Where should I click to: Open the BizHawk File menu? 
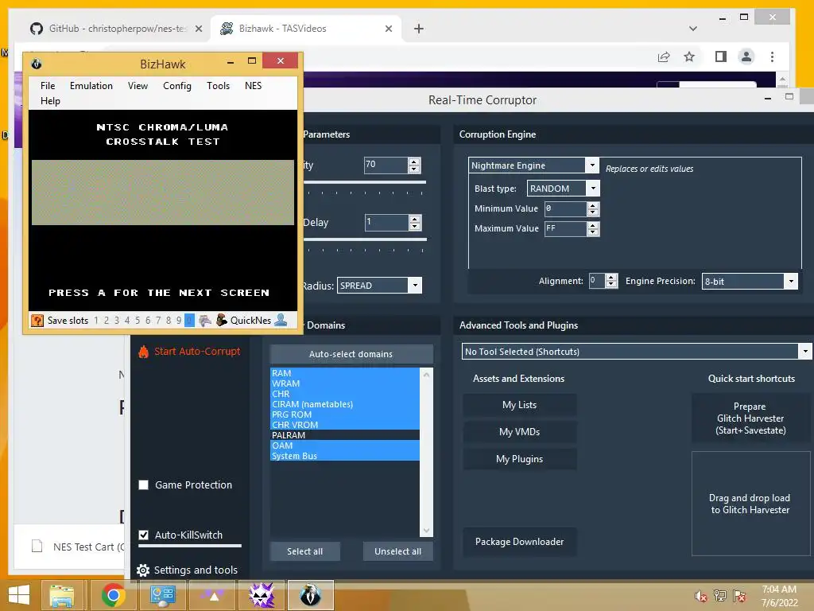click(x=48, y=86)
